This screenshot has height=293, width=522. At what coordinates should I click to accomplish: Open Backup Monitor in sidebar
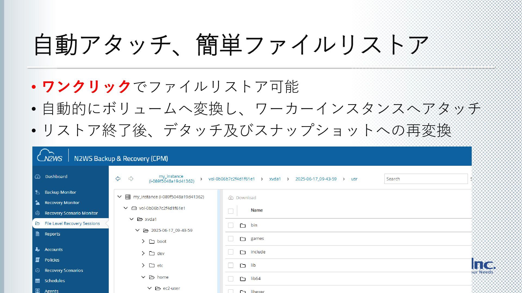60,192
